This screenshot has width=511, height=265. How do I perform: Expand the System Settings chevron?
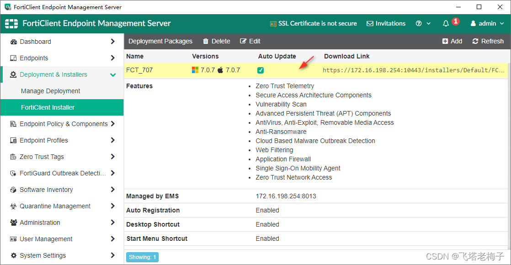(x=113, y=255)
